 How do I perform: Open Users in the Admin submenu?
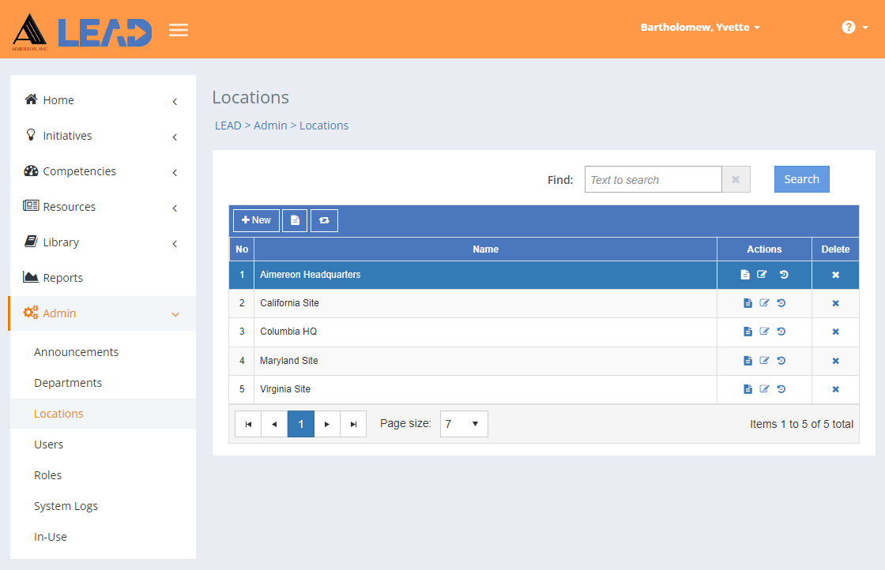point(48,444)
